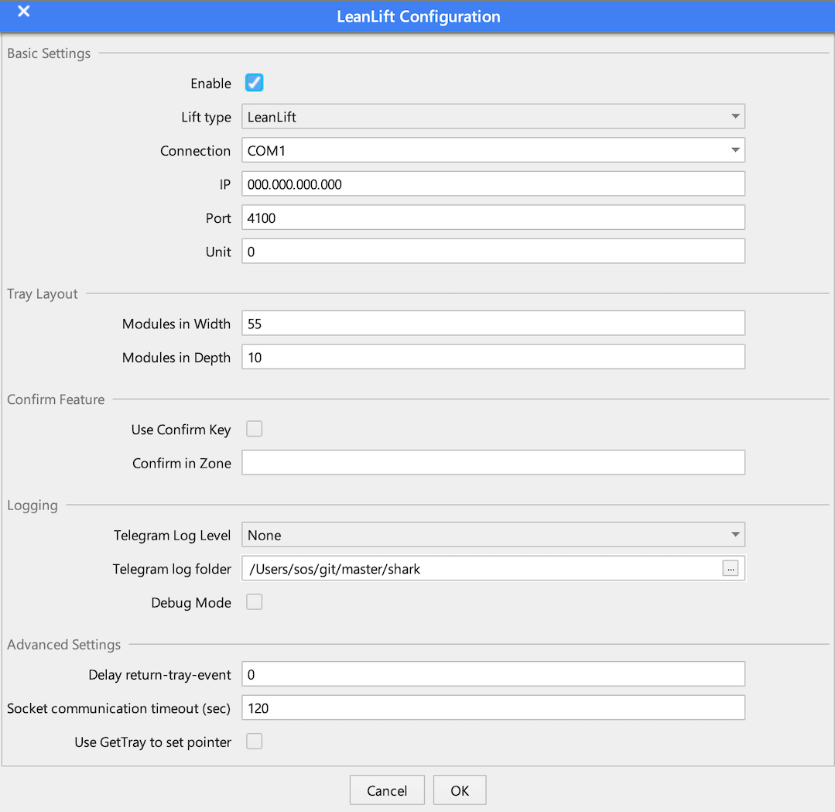Image resolution: width=835 pixels, height=812 pixels.
Task: Click the Socket communication timeout (sec) label
Action: click(x=118, y=708)
